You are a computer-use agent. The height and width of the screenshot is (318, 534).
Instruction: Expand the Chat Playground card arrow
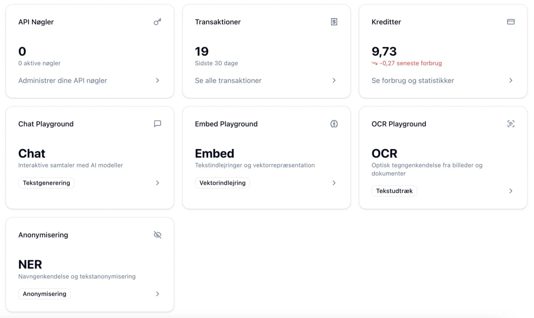(158, 183)
